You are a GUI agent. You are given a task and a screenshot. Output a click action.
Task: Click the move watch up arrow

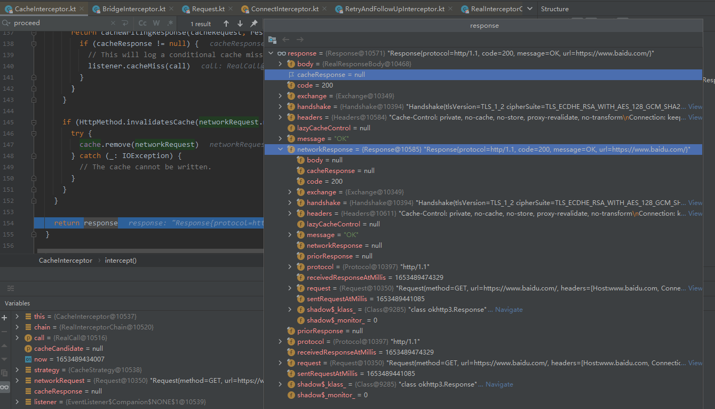point(5,345)
